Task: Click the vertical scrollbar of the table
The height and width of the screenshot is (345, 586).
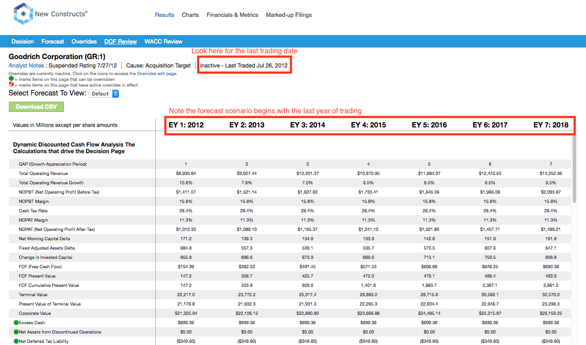Action: click(x=575, y=169)
